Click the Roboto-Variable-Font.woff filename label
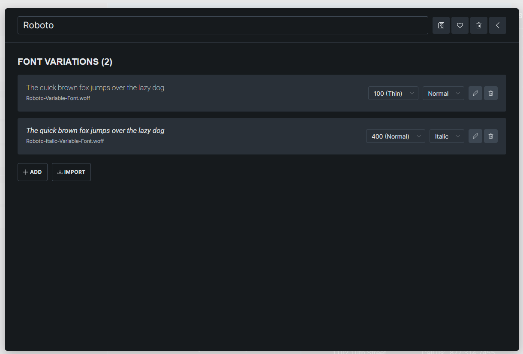523x354 pixels. [58, 98]
